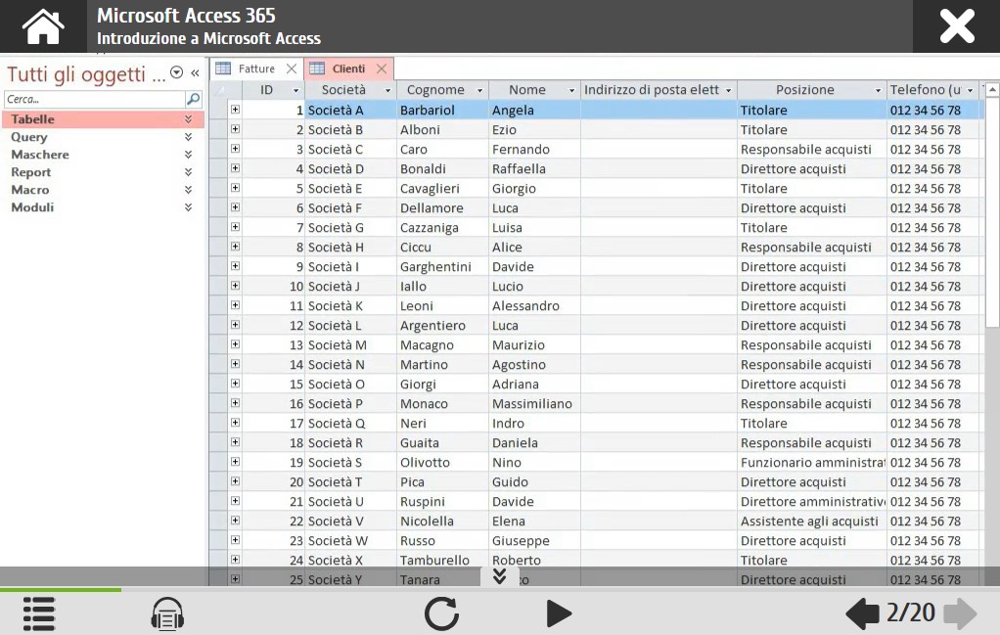Replay the current slide
1000x635 pixels.
[441, 613]
